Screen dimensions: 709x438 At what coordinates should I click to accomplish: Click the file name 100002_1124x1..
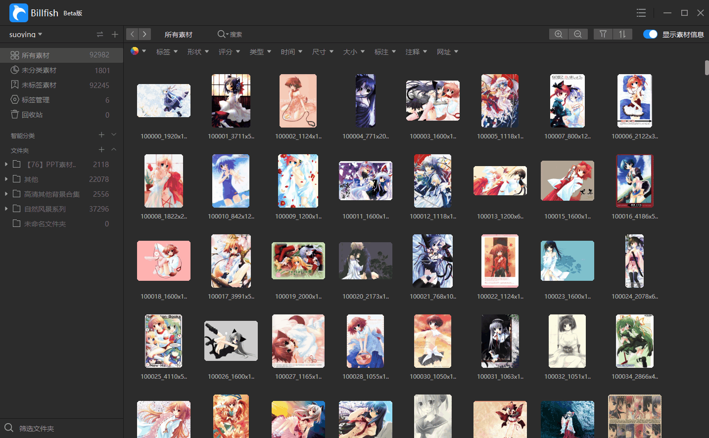pos(298,136)
